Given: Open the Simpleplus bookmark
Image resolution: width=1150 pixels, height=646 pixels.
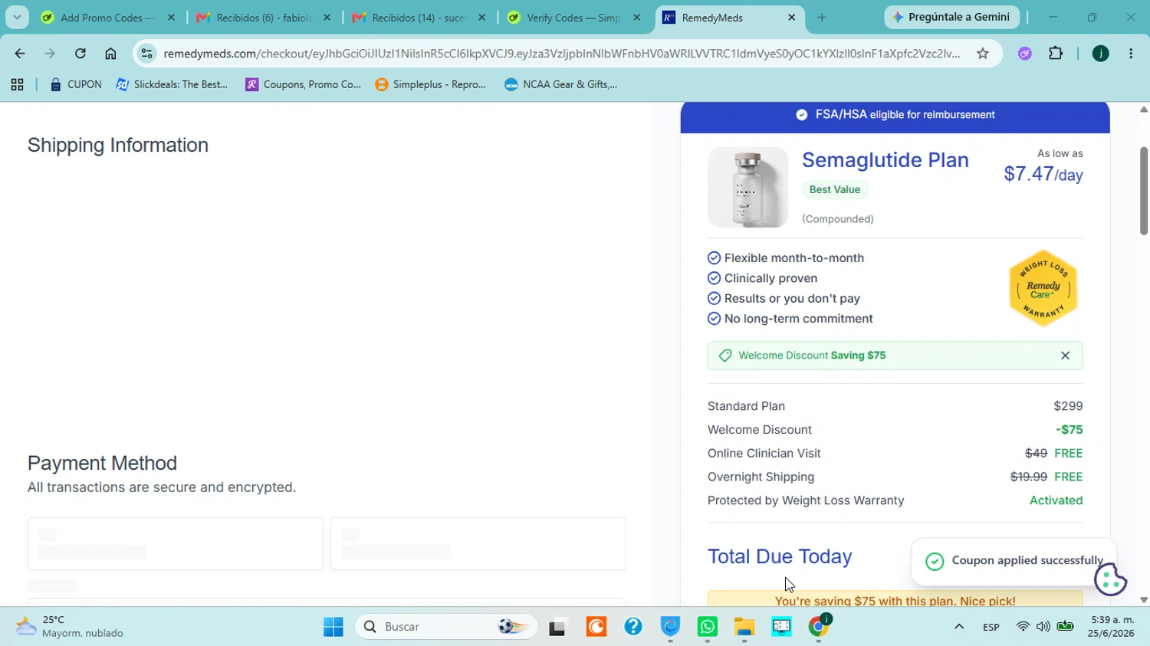Looking at the screenshot, I should point(430,84).
